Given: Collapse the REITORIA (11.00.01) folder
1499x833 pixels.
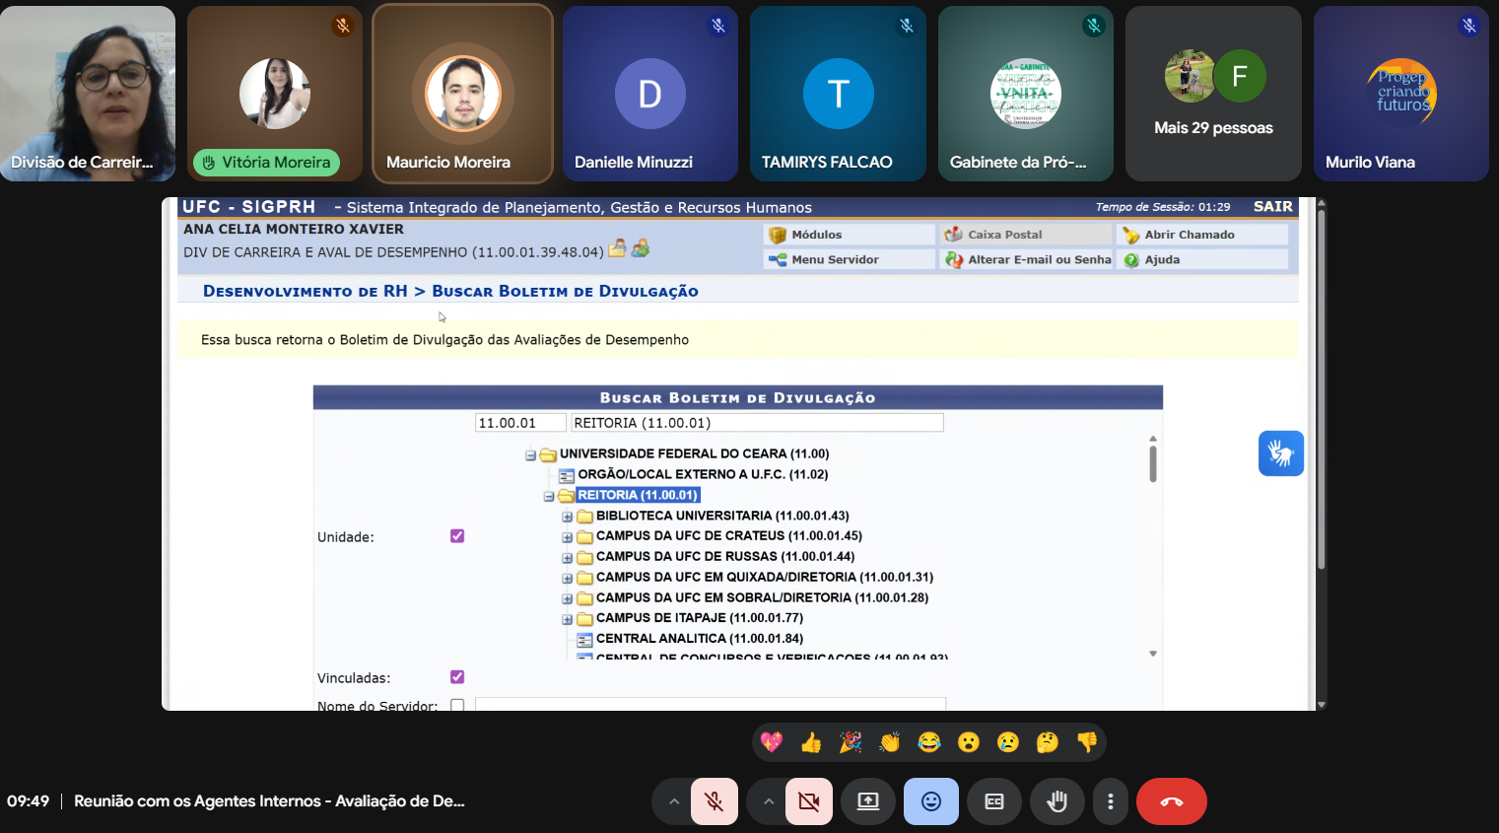Looking at the screenshot, I should (x=549, y=496).
